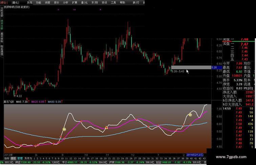Click the smiley face signal near February
The width and height of the screenshot is (256, 165).
(x=190, y=115)
